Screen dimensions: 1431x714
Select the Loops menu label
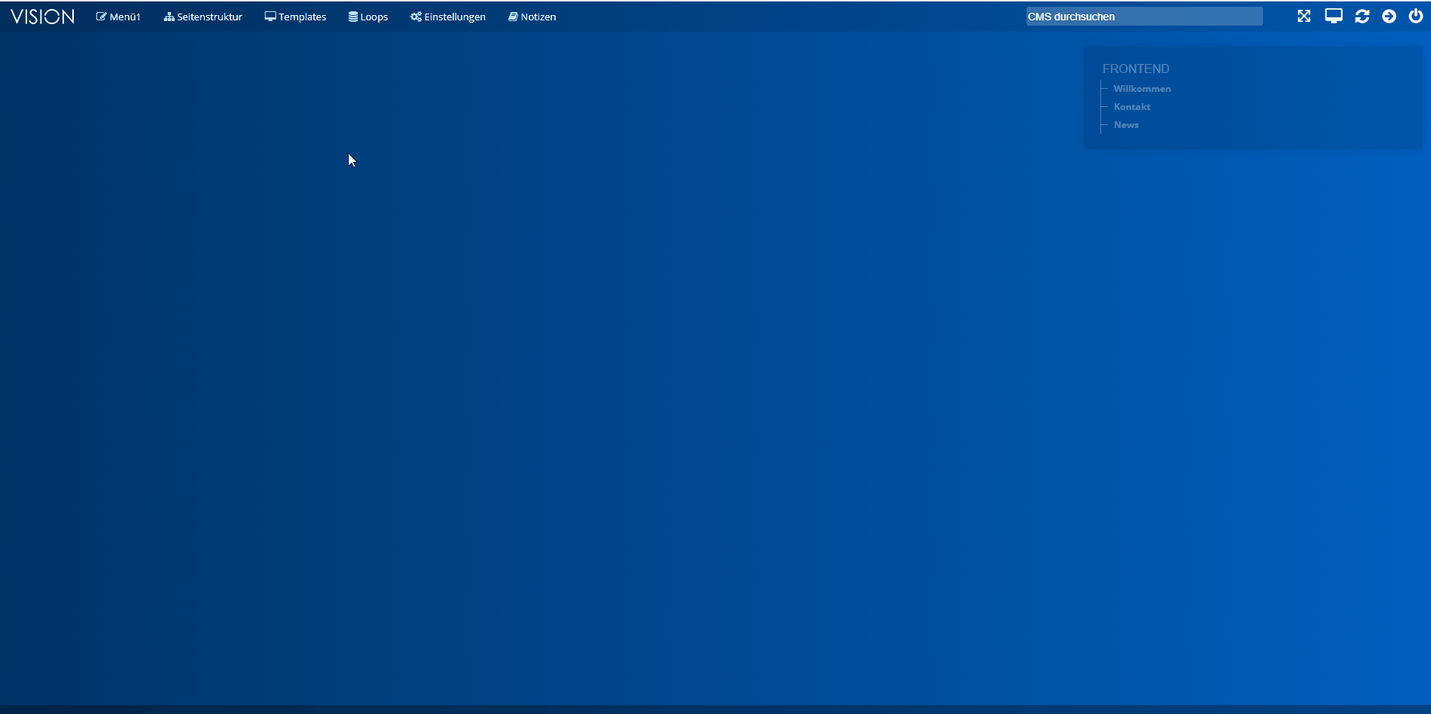tap(374, 17)
